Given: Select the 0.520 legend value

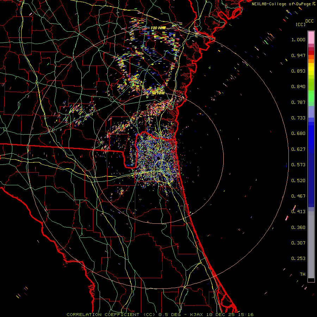Looking at the screenshot, I should tap(298, 181).
